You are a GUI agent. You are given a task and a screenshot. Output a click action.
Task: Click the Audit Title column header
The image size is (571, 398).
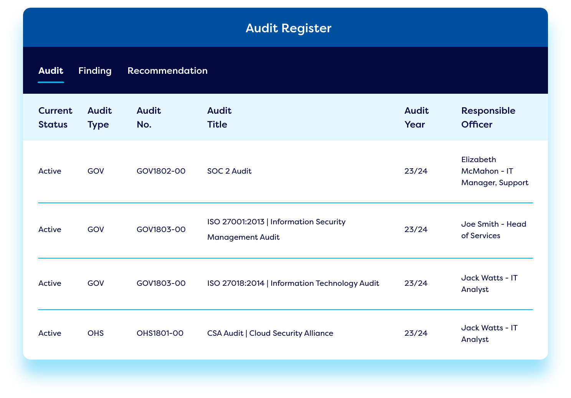click(x=219, y=118)
